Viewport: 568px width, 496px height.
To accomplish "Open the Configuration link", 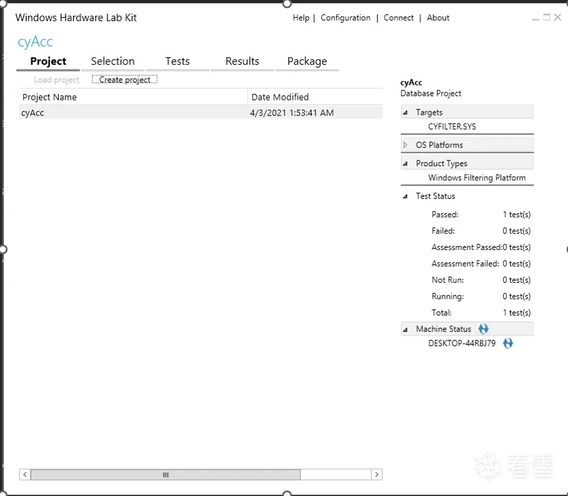I will 346,18.
